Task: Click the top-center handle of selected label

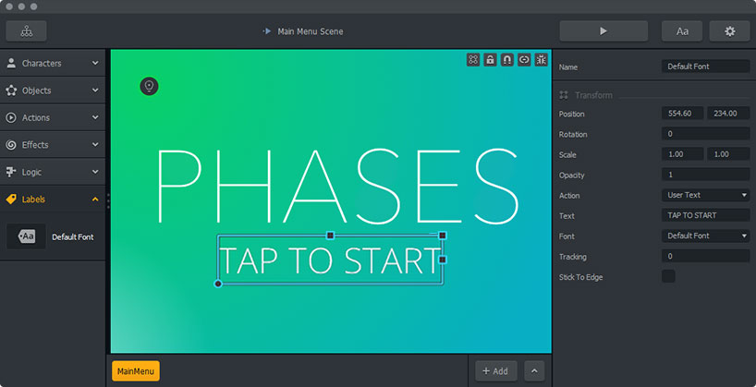Action: click(330, 236)
